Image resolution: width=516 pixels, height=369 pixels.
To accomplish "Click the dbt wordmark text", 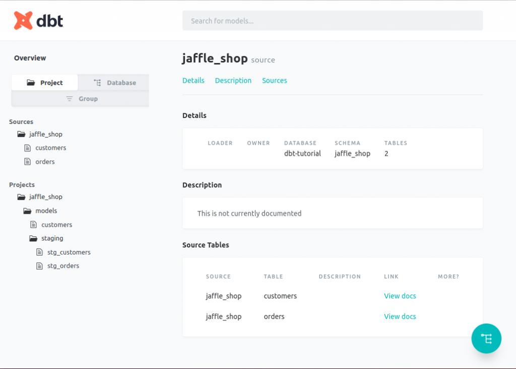I will 49,21.
